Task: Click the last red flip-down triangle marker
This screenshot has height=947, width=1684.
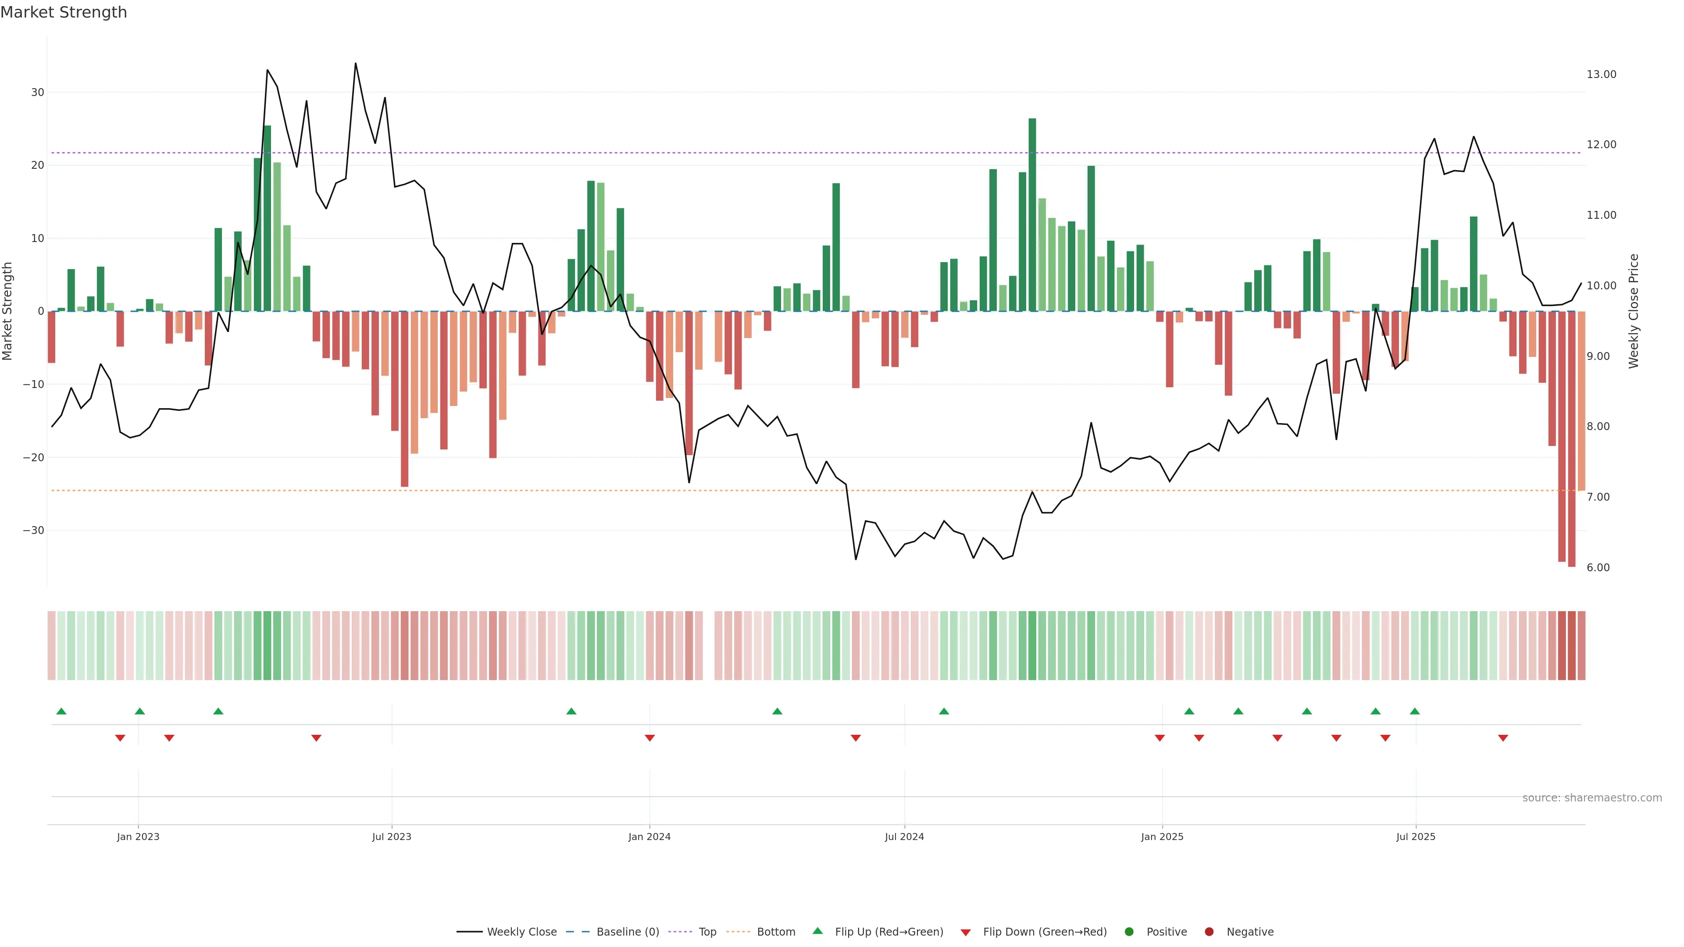Action: [1503, 738]
